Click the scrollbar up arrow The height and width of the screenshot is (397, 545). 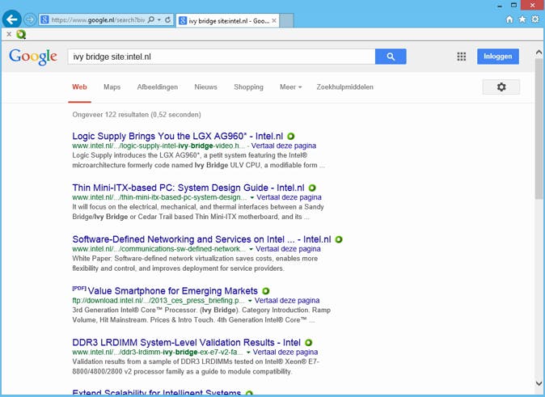539,53
